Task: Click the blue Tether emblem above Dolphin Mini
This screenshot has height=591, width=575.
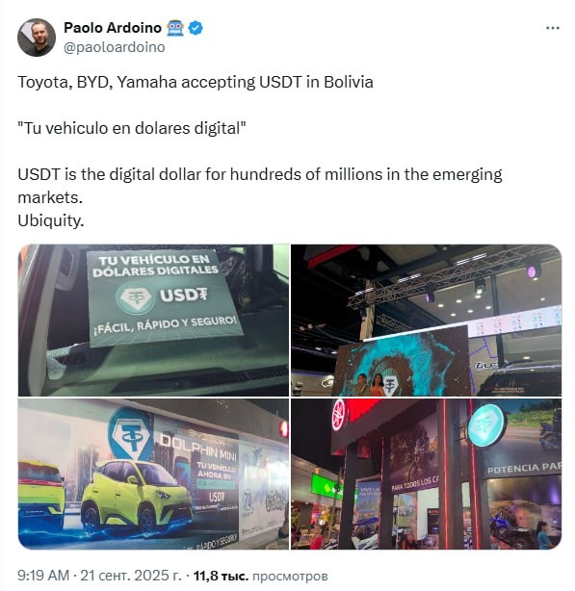Action: (x=131, y=434)
